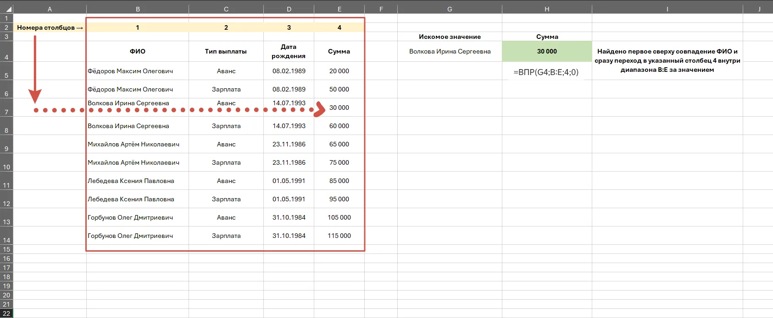Click the Зарплата cell in the 60 000 row
The image size is (773, 318).
226,126
